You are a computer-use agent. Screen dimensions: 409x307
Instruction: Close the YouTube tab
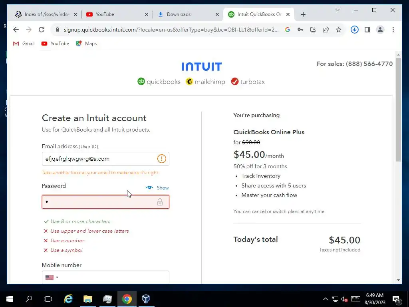coord(146,15)
